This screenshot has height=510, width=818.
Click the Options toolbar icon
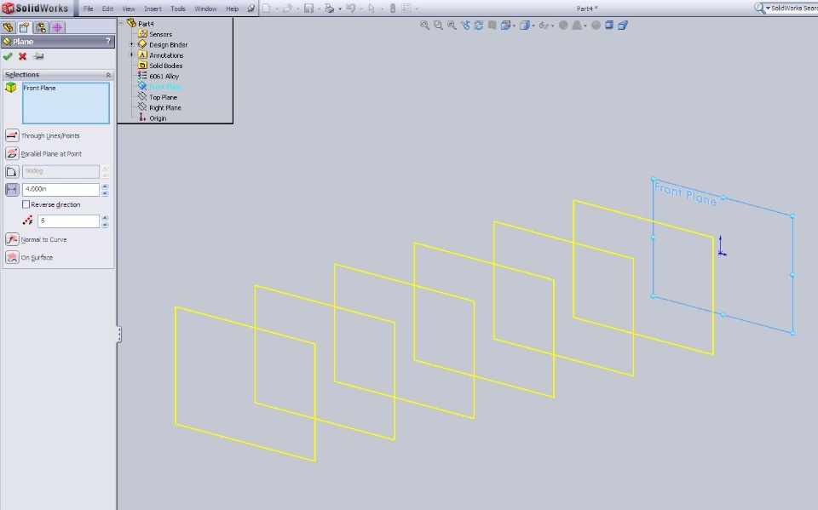[406, 9]
